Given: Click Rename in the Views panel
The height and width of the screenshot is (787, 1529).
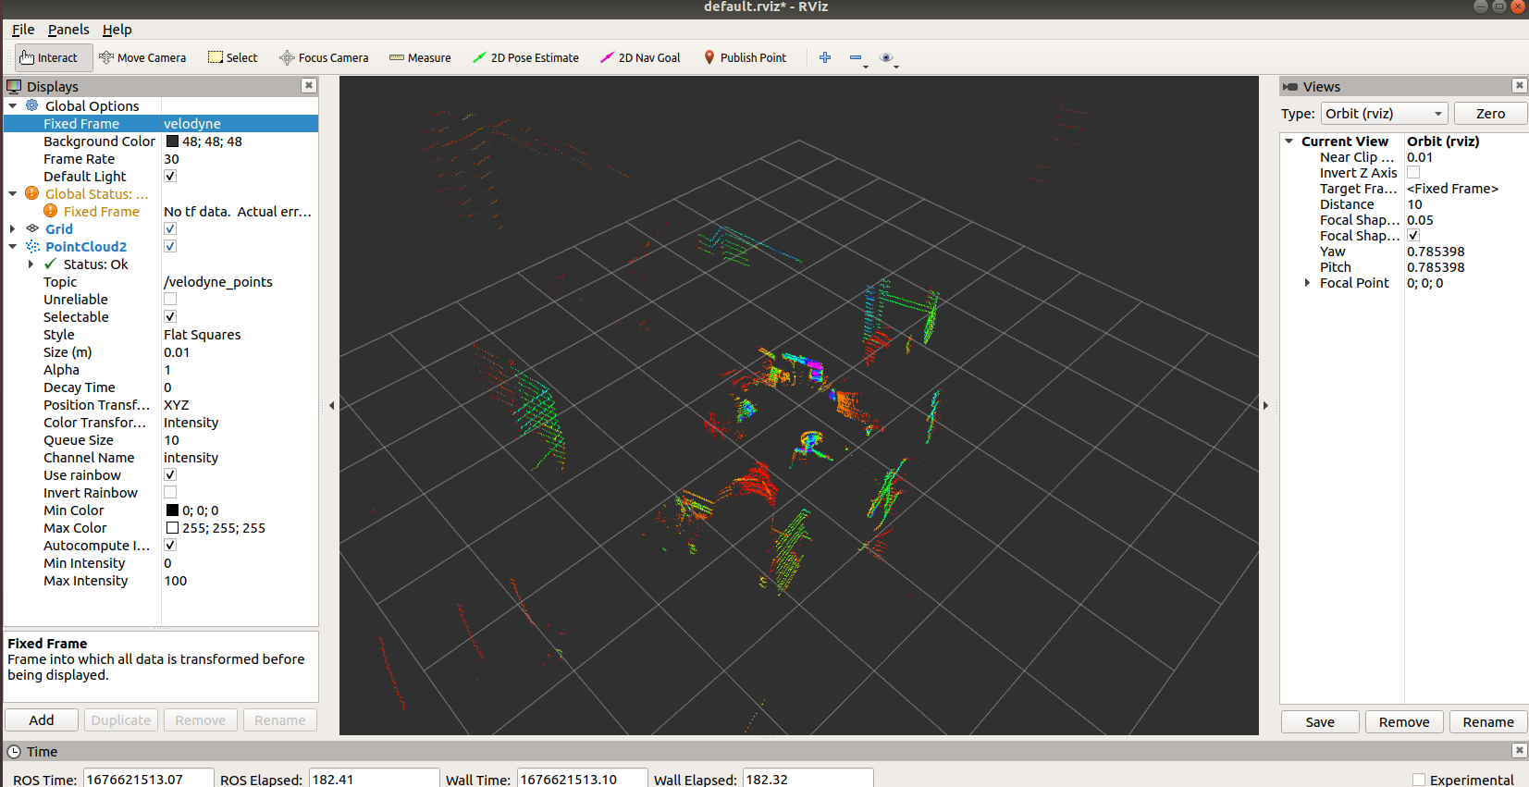Looking at the screenshot, I should [x=1488, y=721].
